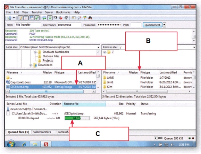Select the Projects folder in tree

48,60
